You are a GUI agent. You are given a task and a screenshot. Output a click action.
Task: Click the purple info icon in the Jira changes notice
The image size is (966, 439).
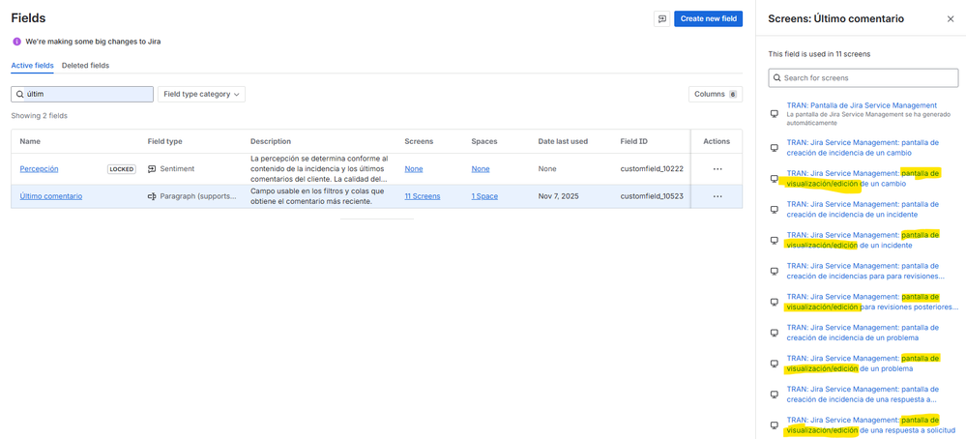click(x=16, y=42)
